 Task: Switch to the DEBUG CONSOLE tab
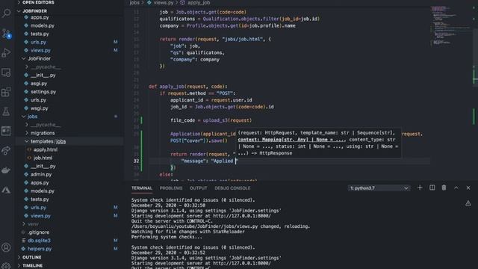pyautogui.click(x=232, y=188)
